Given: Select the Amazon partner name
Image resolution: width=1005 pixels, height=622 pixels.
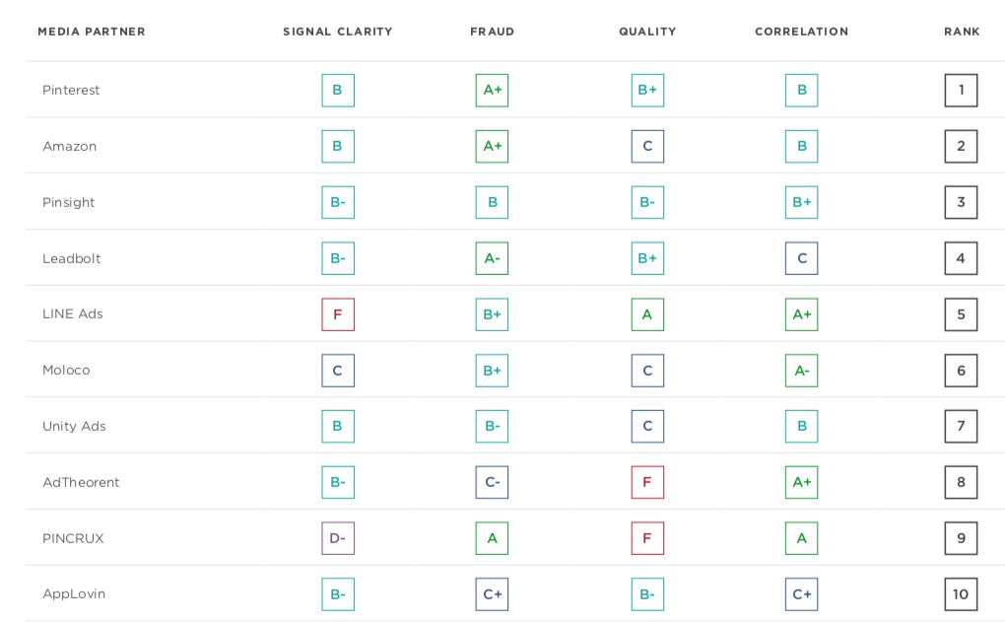Looking at the screenshot, I should [69, 146].
